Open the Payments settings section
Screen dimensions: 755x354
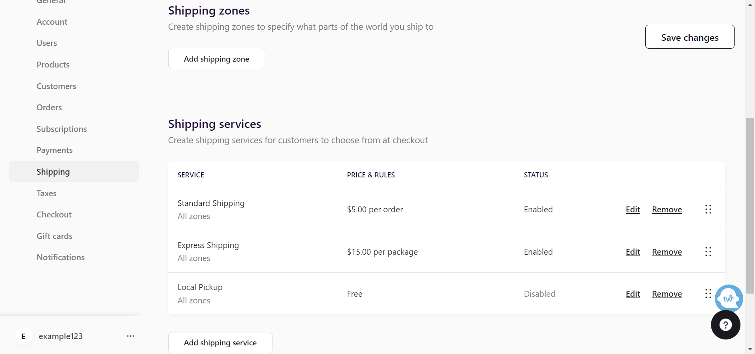click(x=55, y=150)
